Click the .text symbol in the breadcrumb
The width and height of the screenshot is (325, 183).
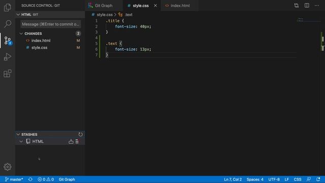(128, 15)
